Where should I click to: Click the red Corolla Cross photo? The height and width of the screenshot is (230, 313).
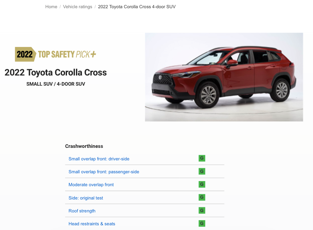224,77
